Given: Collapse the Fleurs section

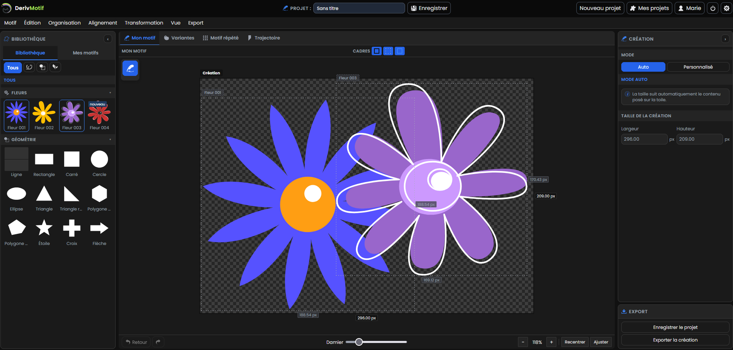Looking at the screenshot, I should tap(110, 93).
